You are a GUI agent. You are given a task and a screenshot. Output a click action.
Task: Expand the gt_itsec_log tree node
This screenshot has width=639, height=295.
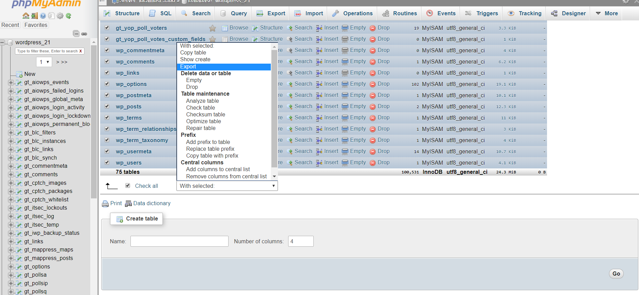11,216
